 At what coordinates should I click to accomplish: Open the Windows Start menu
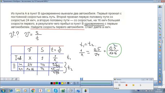(3, 91)
